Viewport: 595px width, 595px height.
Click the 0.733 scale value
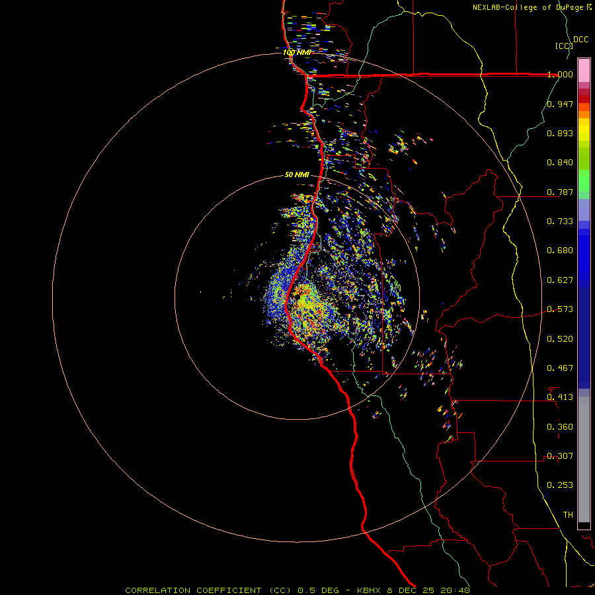[560, 221]
